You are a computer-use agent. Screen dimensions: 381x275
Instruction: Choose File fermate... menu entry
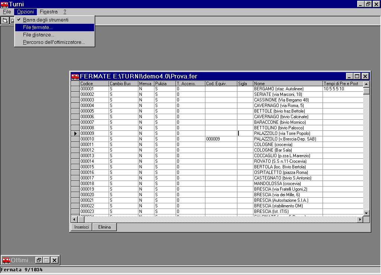tap(55, 27)
